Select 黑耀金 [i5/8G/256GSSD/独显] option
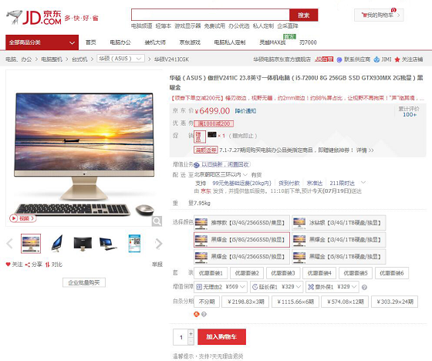432x361 pixels. click(x=241, y=239)
